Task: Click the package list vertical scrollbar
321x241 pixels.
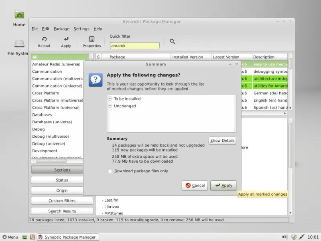Action: [290, 64]
